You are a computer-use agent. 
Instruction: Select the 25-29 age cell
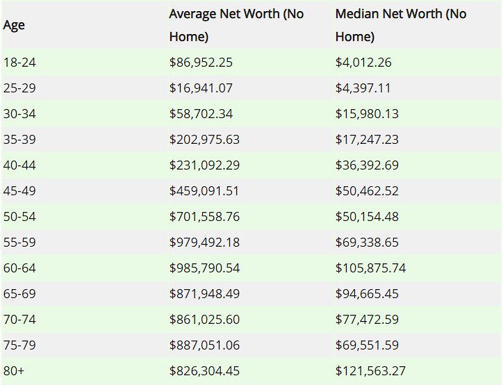tap(18, 88)
